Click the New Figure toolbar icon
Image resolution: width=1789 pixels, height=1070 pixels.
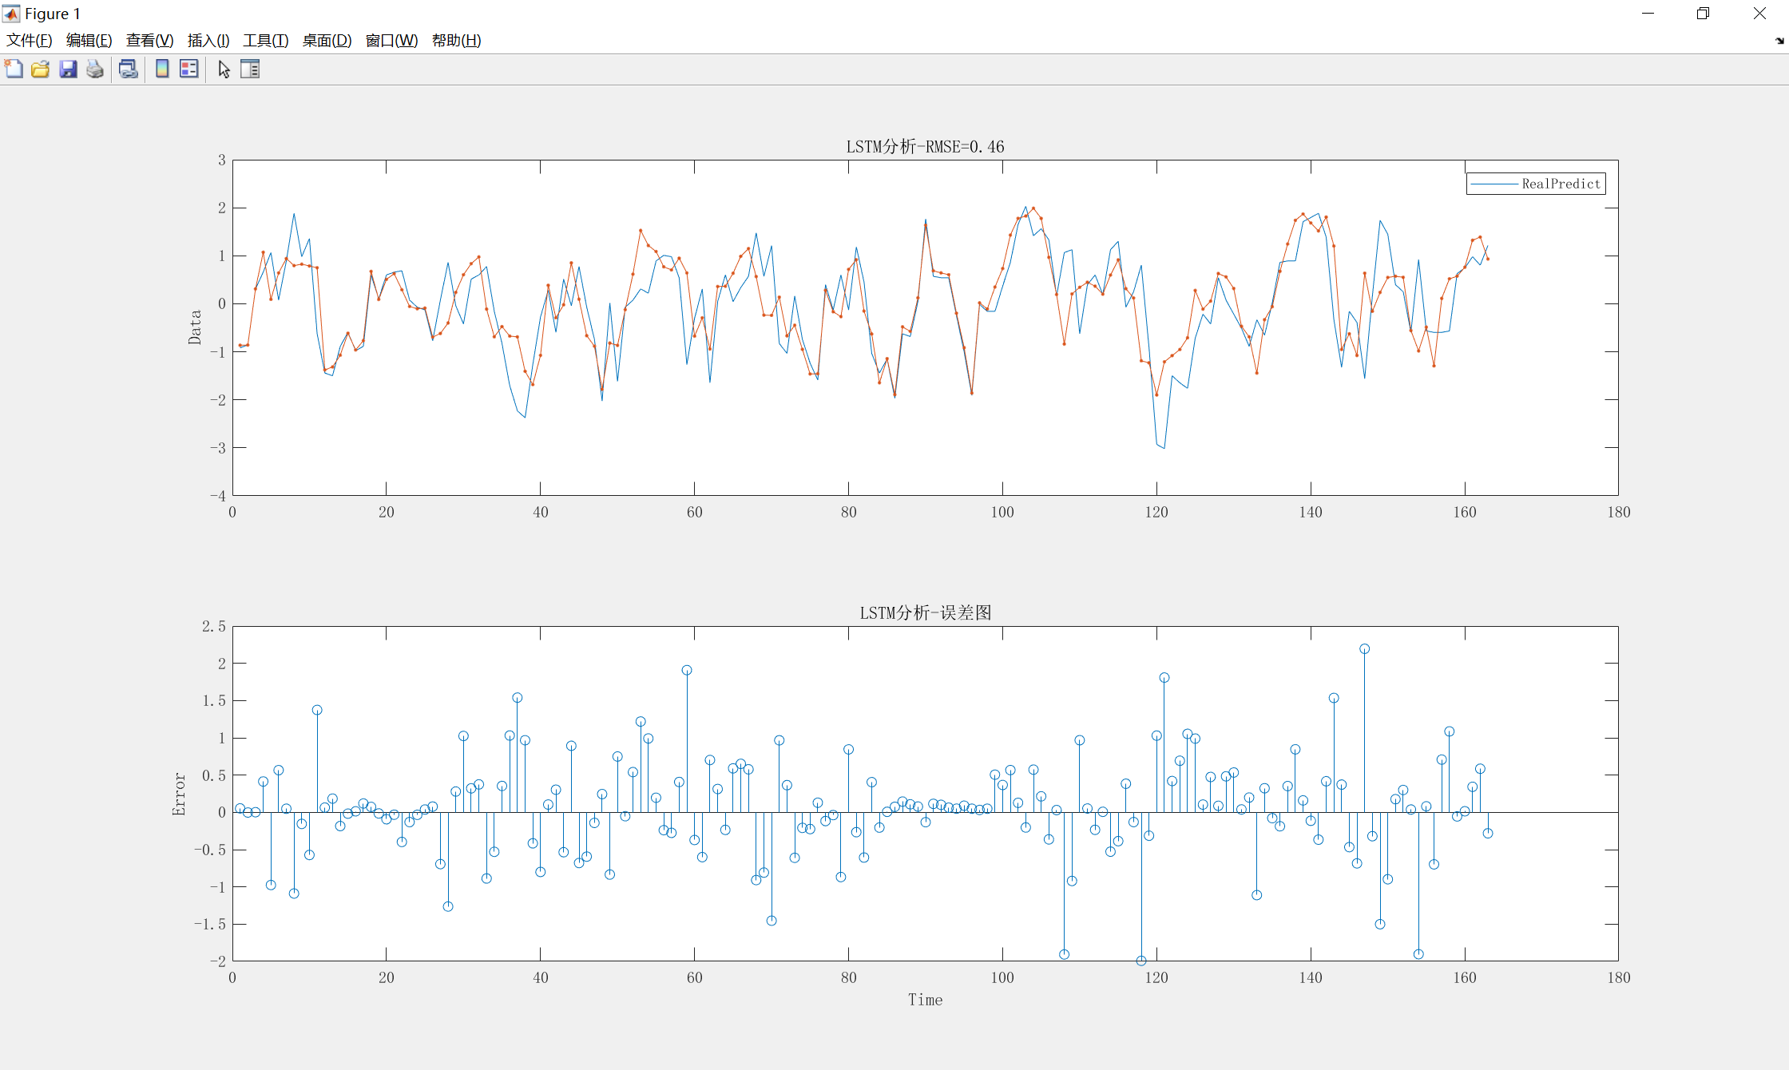[14, 69]
